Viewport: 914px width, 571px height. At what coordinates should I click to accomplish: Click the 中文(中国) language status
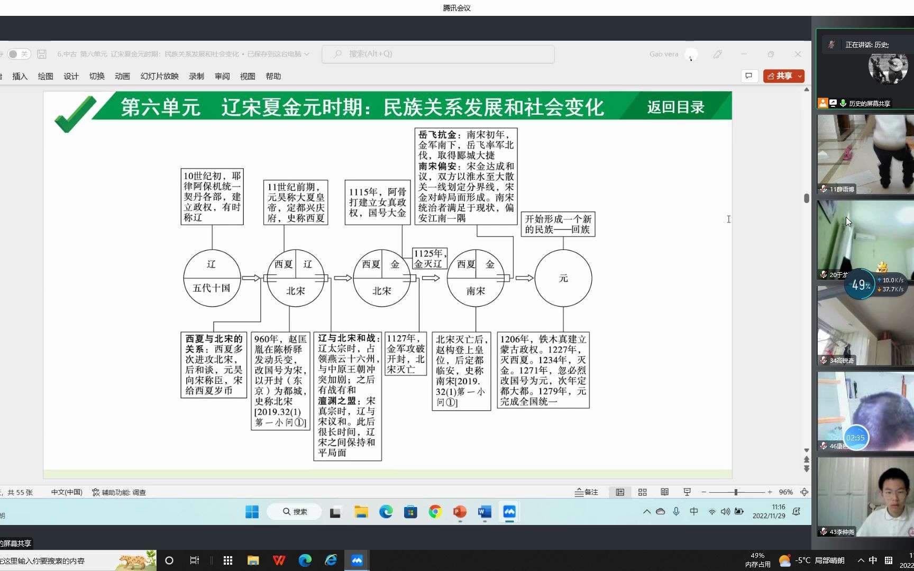click(67, 492)
